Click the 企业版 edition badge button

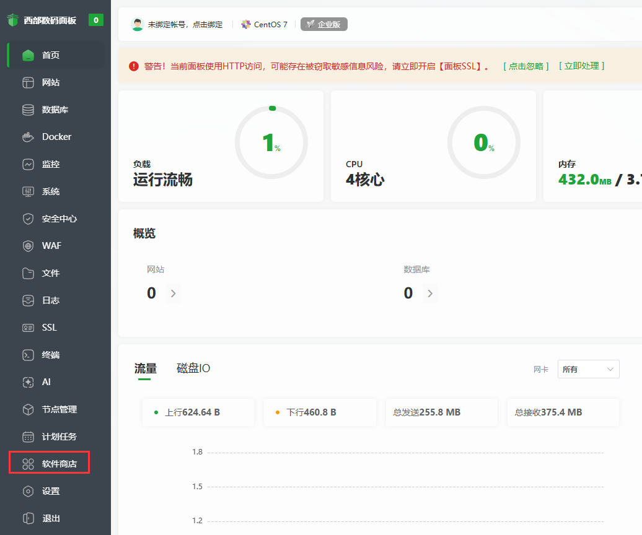tap(324, 24)
